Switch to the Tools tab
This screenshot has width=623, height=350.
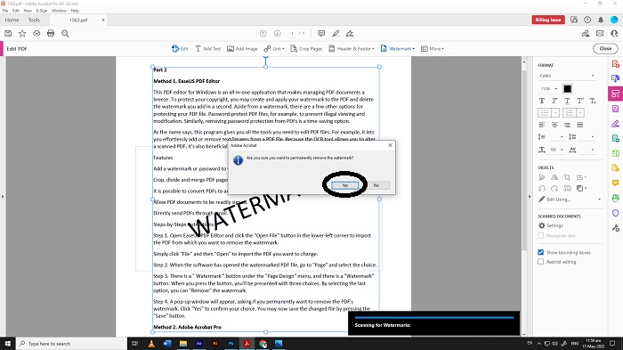point(34,20)
